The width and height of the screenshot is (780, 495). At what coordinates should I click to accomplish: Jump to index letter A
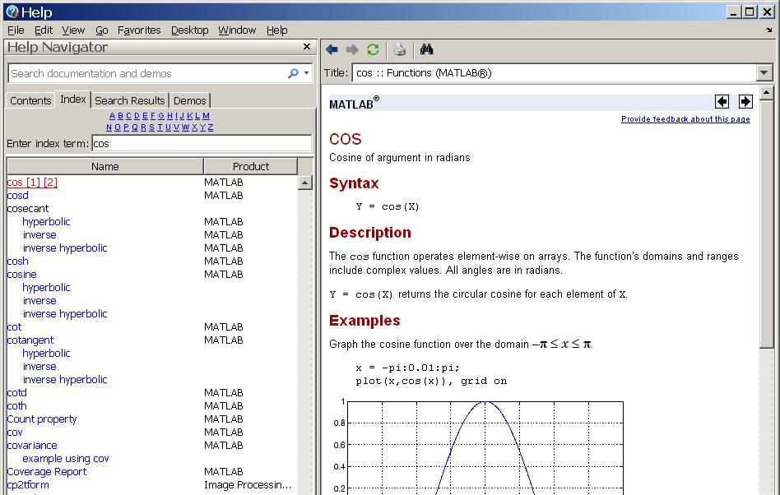[x=112, y=116]
